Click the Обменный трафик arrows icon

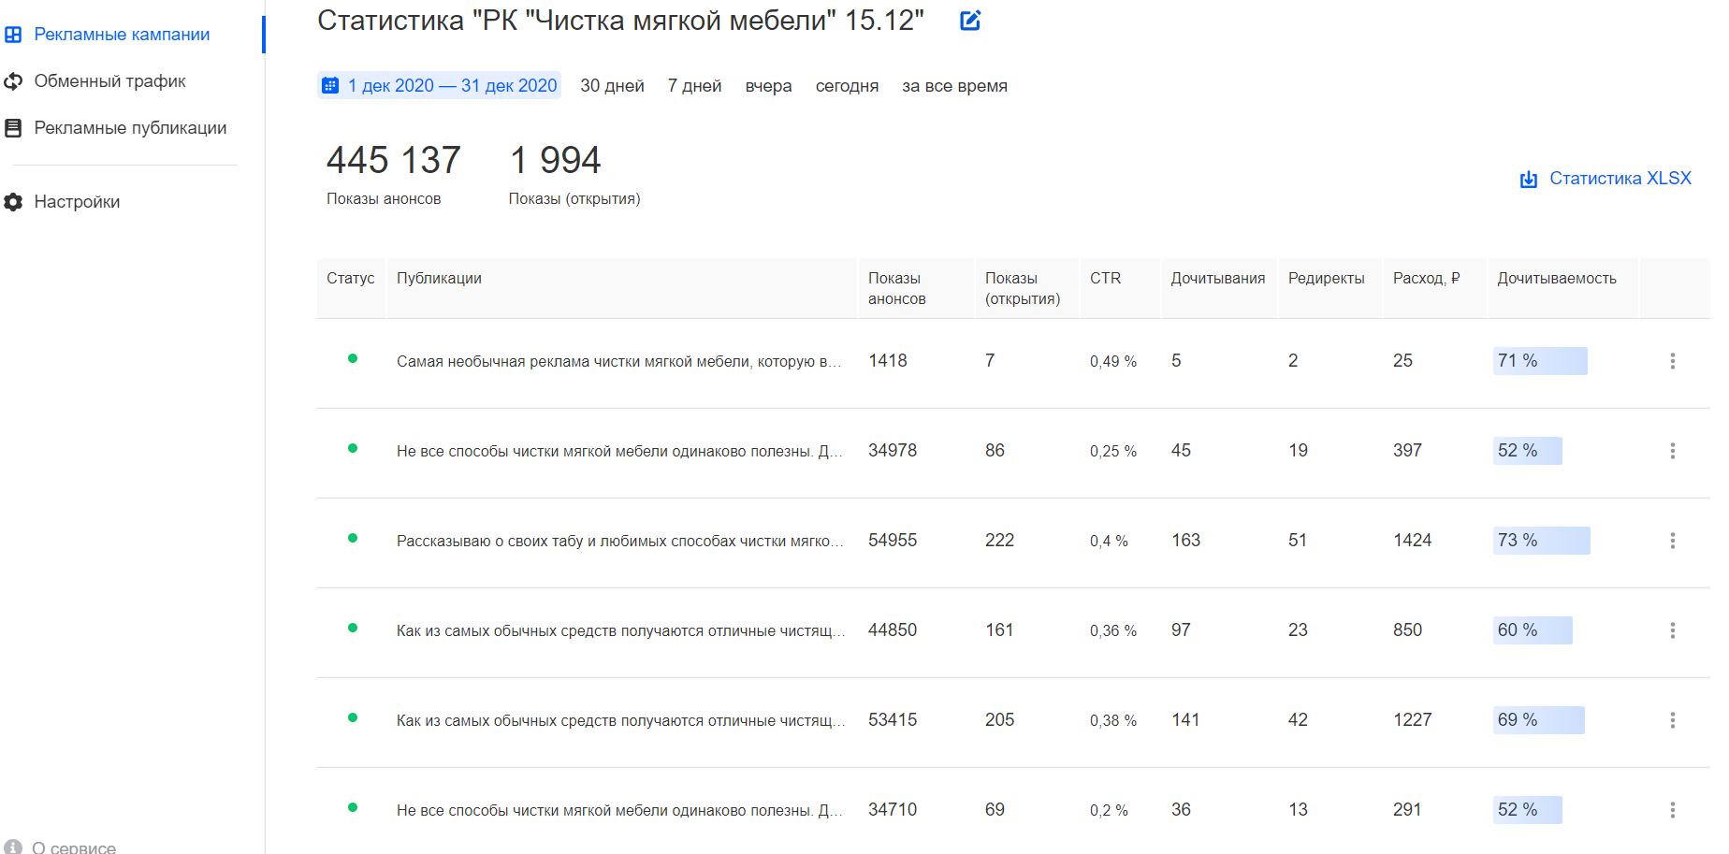tap(13, 81)
